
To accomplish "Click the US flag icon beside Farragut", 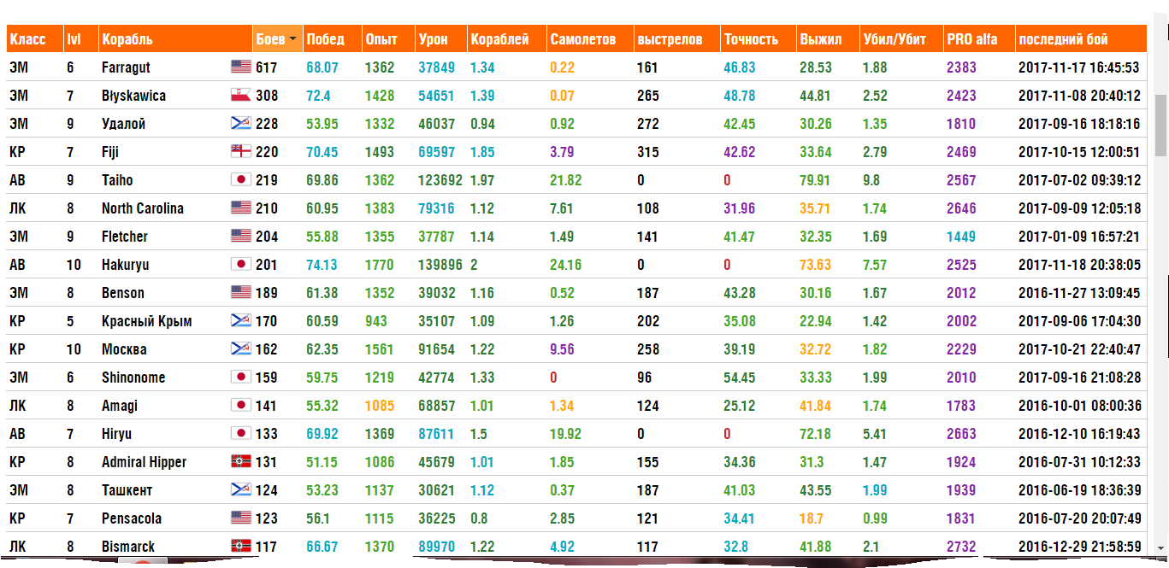I will 240,67.
